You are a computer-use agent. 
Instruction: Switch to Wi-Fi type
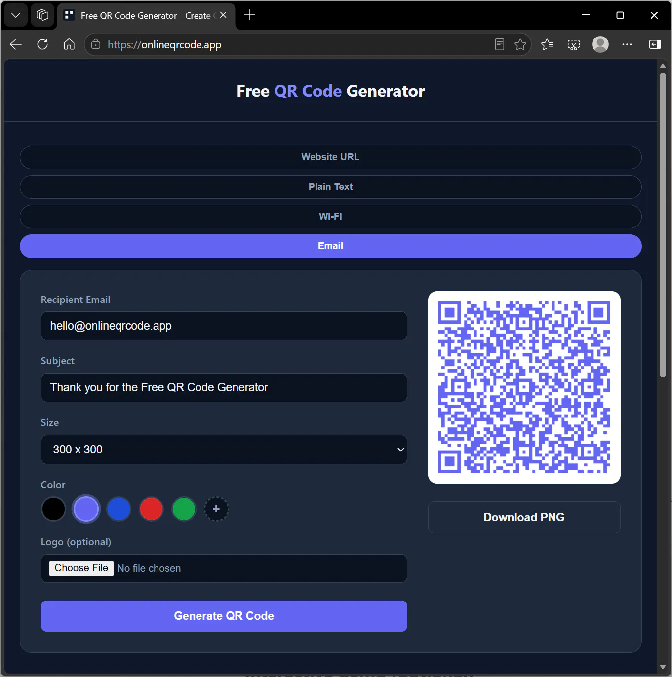pyautogui.click(x=331, y=217)
